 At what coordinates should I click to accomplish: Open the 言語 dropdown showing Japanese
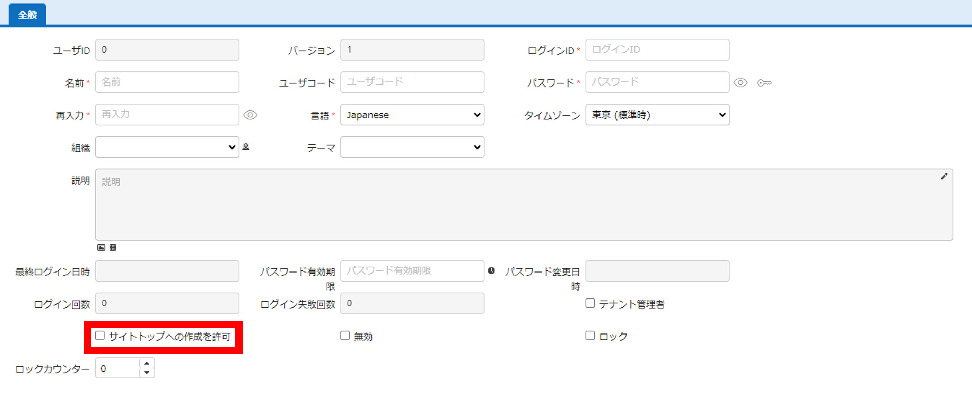pyautogui.click(x=412, y=115)
